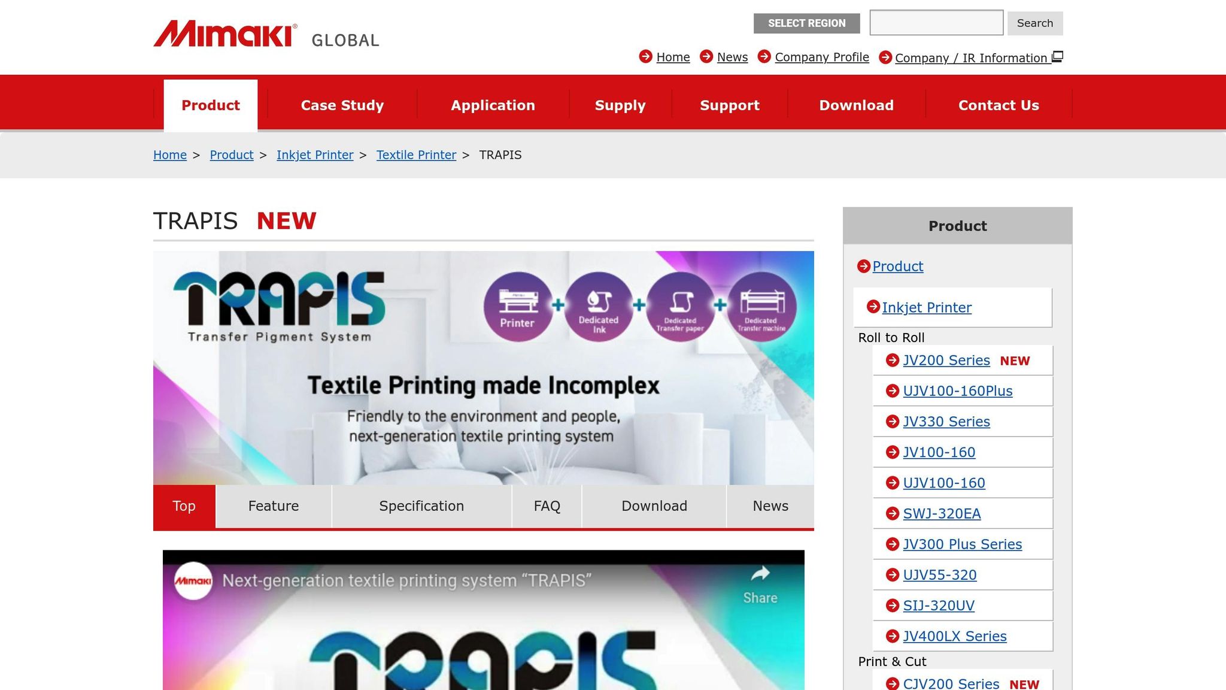Click the Mimaki logo badge inside the video player
The height and width of the screenshot is (690, 1226).
(x=195, y=580)
